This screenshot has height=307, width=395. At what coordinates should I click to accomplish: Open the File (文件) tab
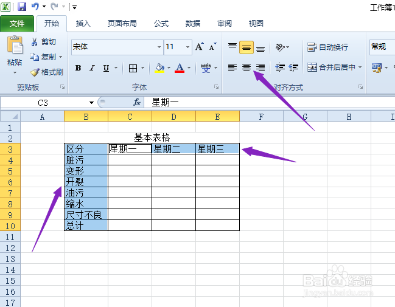17,24
